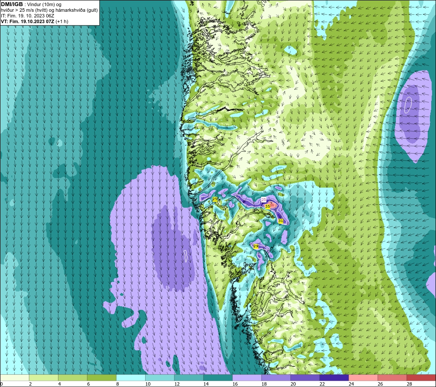Click the '22' legend scale number
This screenshot has width=436, height=387.
pyautogui.click(x=322, y=384)
